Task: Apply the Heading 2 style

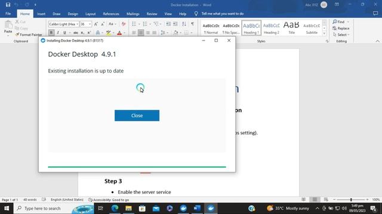Action: (x=272, y=28)
